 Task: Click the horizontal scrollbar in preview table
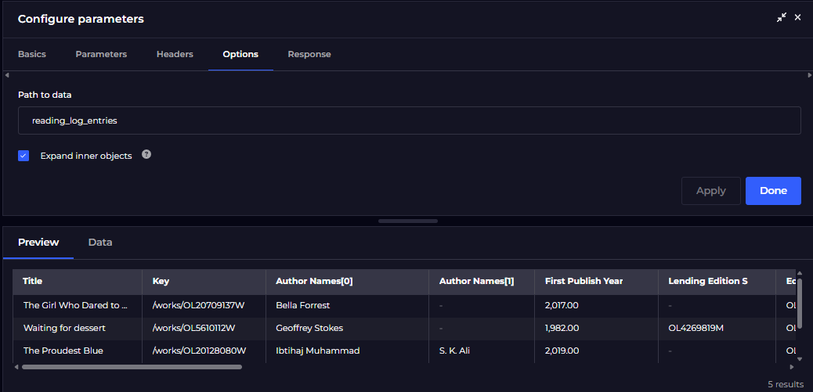pyautogui.click(x=132, y=366)
